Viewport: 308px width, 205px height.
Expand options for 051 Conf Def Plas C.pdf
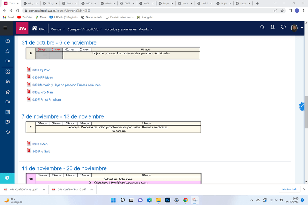[x=92, y=189]
